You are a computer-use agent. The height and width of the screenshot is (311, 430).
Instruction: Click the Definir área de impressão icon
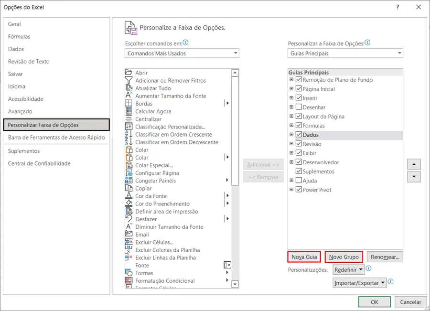point(129,211)
